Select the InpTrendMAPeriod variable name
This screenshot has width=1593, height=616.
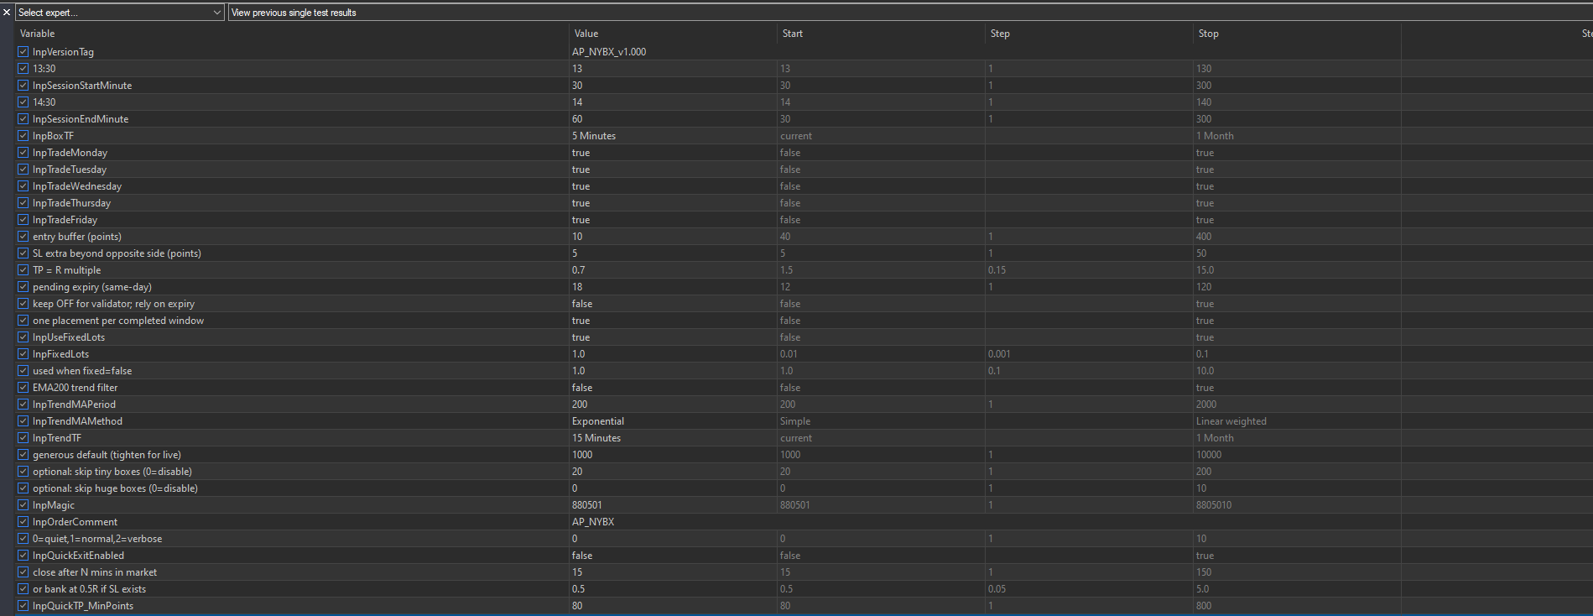74,405
